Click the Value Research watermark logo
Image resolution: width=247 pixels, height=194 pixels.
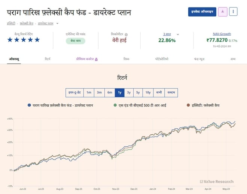(217, 182)
